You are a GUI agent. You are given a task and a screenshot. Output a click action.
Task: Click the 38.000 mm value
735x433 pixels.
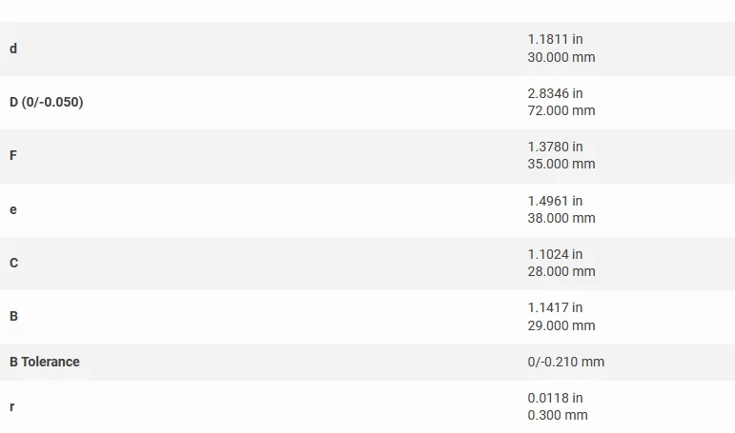pyautogui.click(x=561, y=218)
